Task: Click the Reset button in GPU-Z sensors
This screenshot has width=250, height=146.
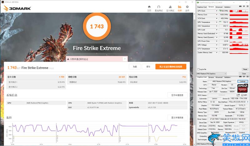Action: point(245,69)
